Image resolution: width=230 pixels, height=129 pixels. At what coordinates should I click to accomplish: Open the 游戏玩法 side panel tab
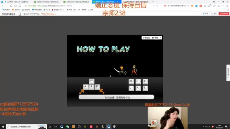click(x=228, y=73)
